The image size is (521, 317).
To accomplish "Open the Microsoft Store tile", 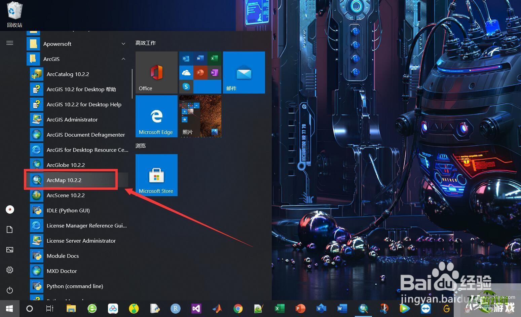I will coord(156,175).
